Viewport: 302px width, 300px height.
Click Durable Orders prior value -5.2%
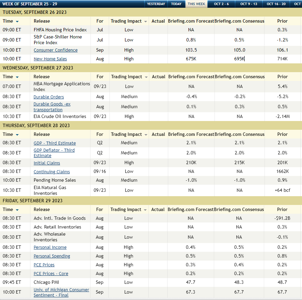pos(282,96)
